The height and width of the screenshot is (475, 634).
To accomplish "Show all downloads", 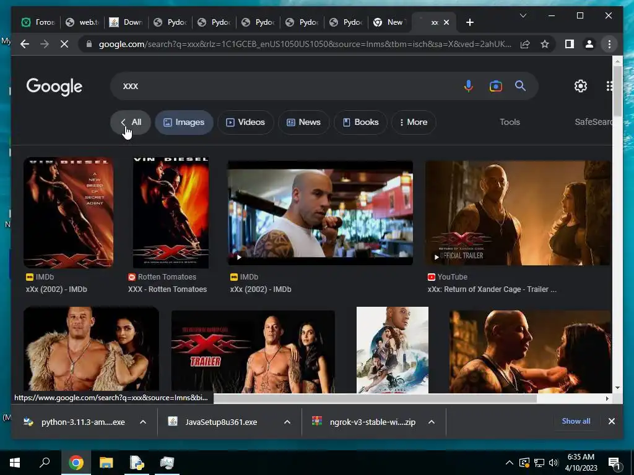I will [x=576, y=421].
